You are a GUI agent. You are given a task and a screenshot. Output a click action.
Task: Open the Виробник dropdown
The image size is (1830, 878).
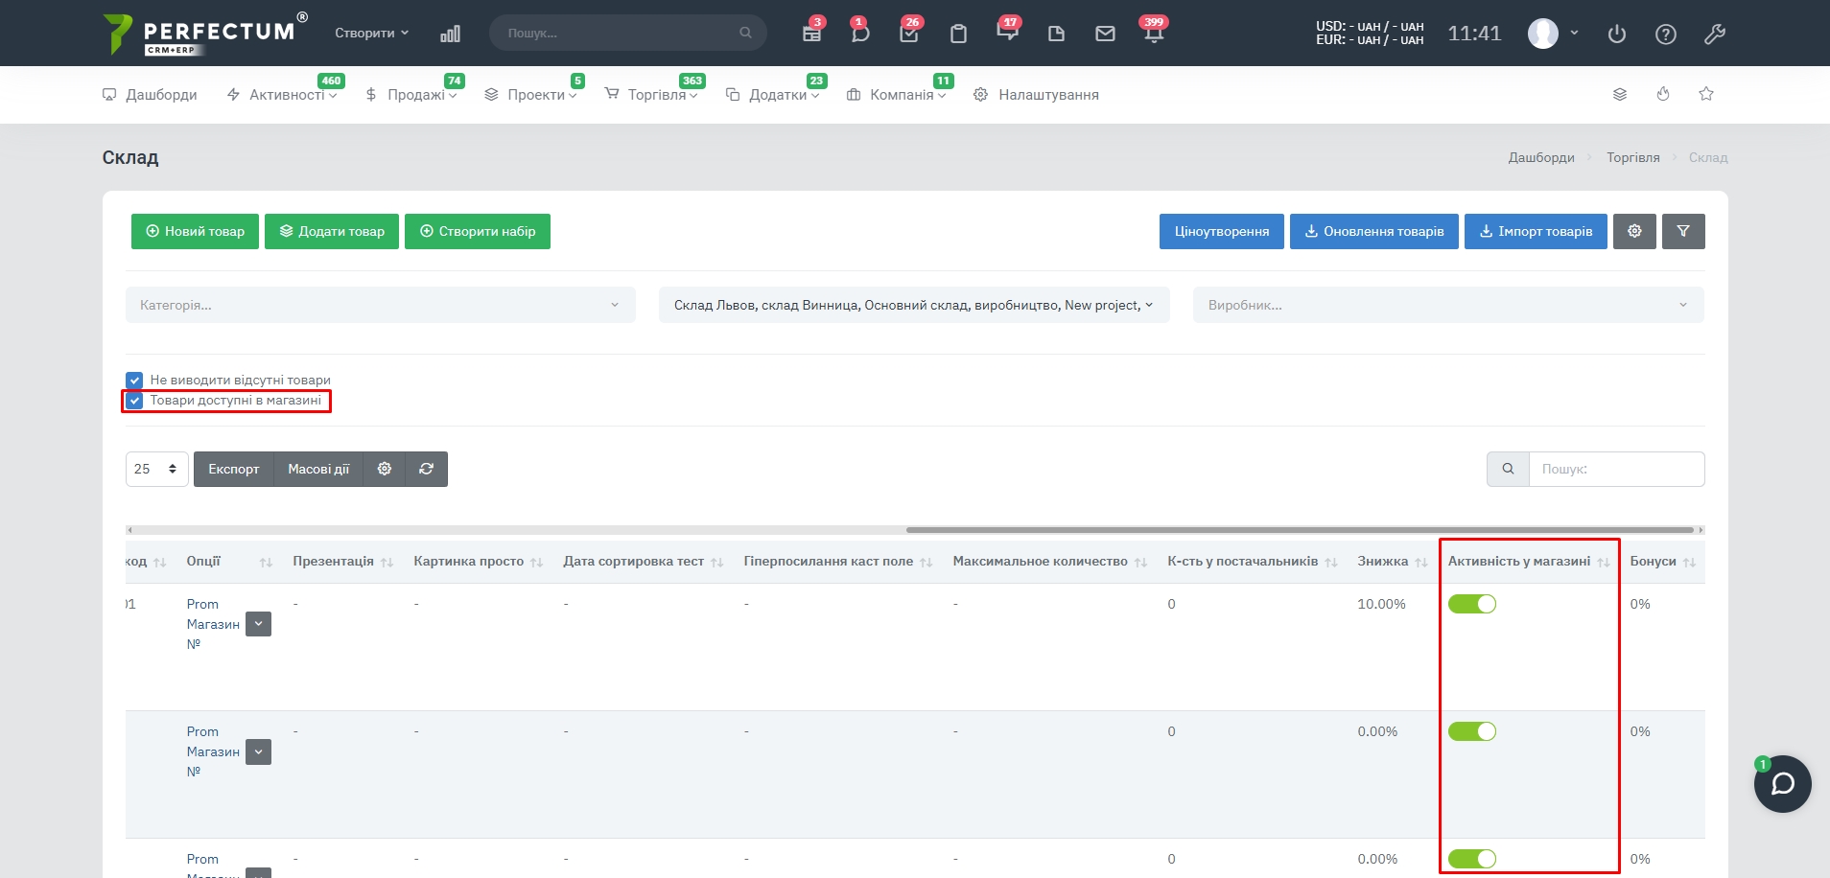(x=1447, y=305)
